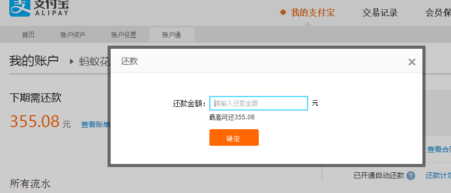The height and width of the screenshot is (193, 451).
Task: Click the 查看合同 link
Action: click(439, 149)
